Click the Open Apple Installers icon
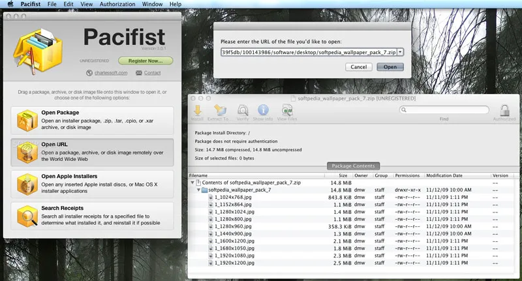Viewport: 522px width, 281px height. [27, 185]
